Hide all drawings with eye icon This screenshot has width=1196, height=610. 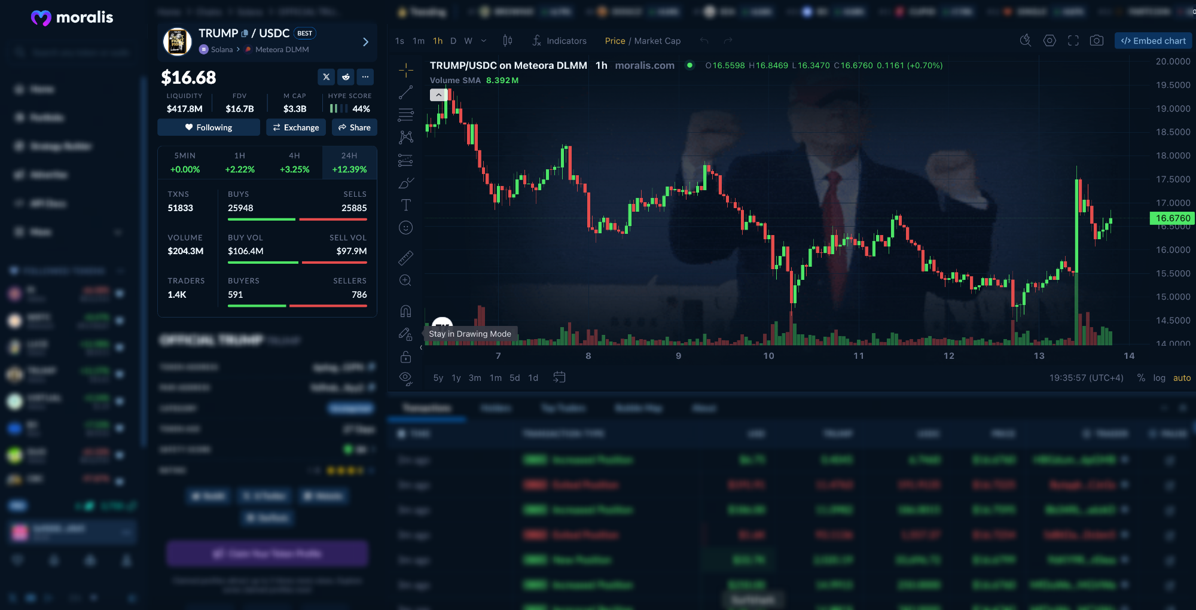click(406, 379)
